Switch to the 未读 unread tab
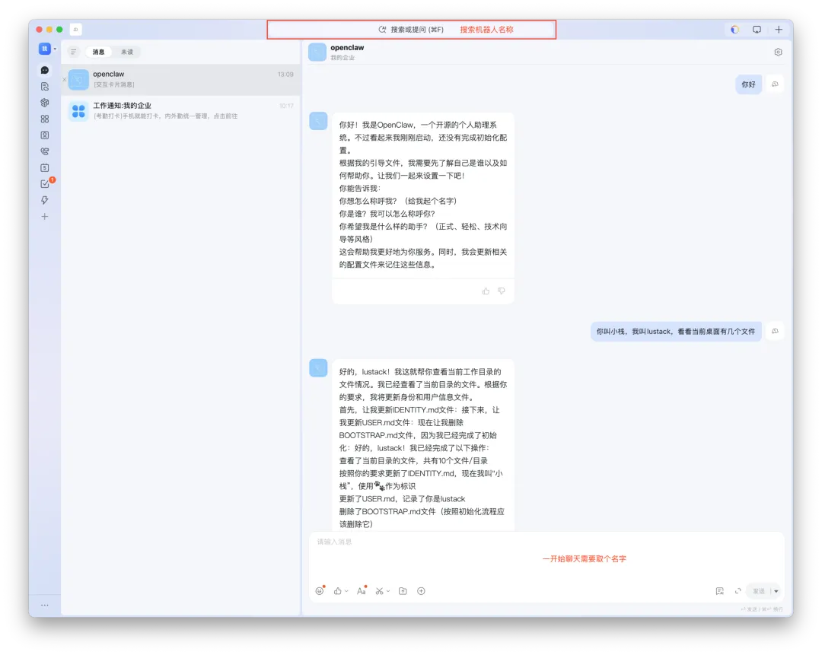Image resolution: width=822 pixels, height=655 pixels. [127, 52]
